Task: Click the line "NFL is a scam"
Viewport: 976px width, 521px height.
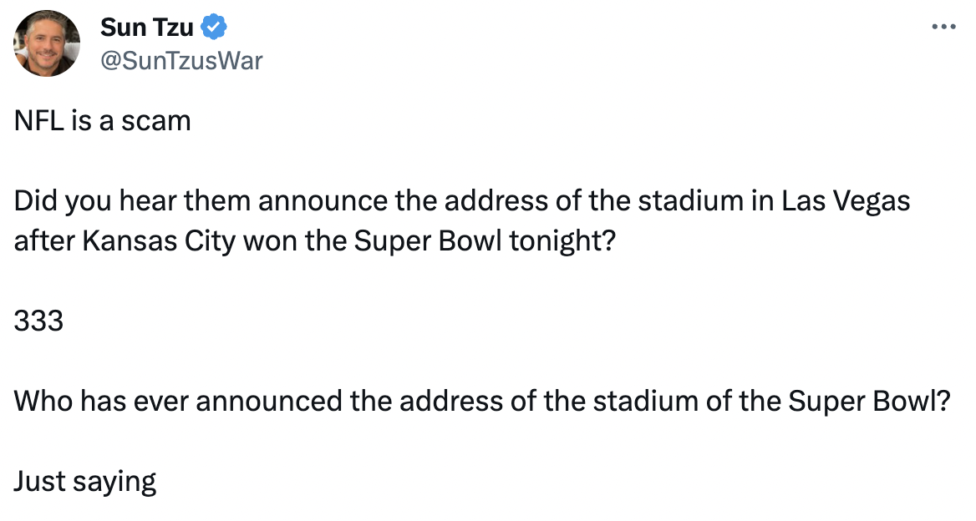Action: click(102, 121)
